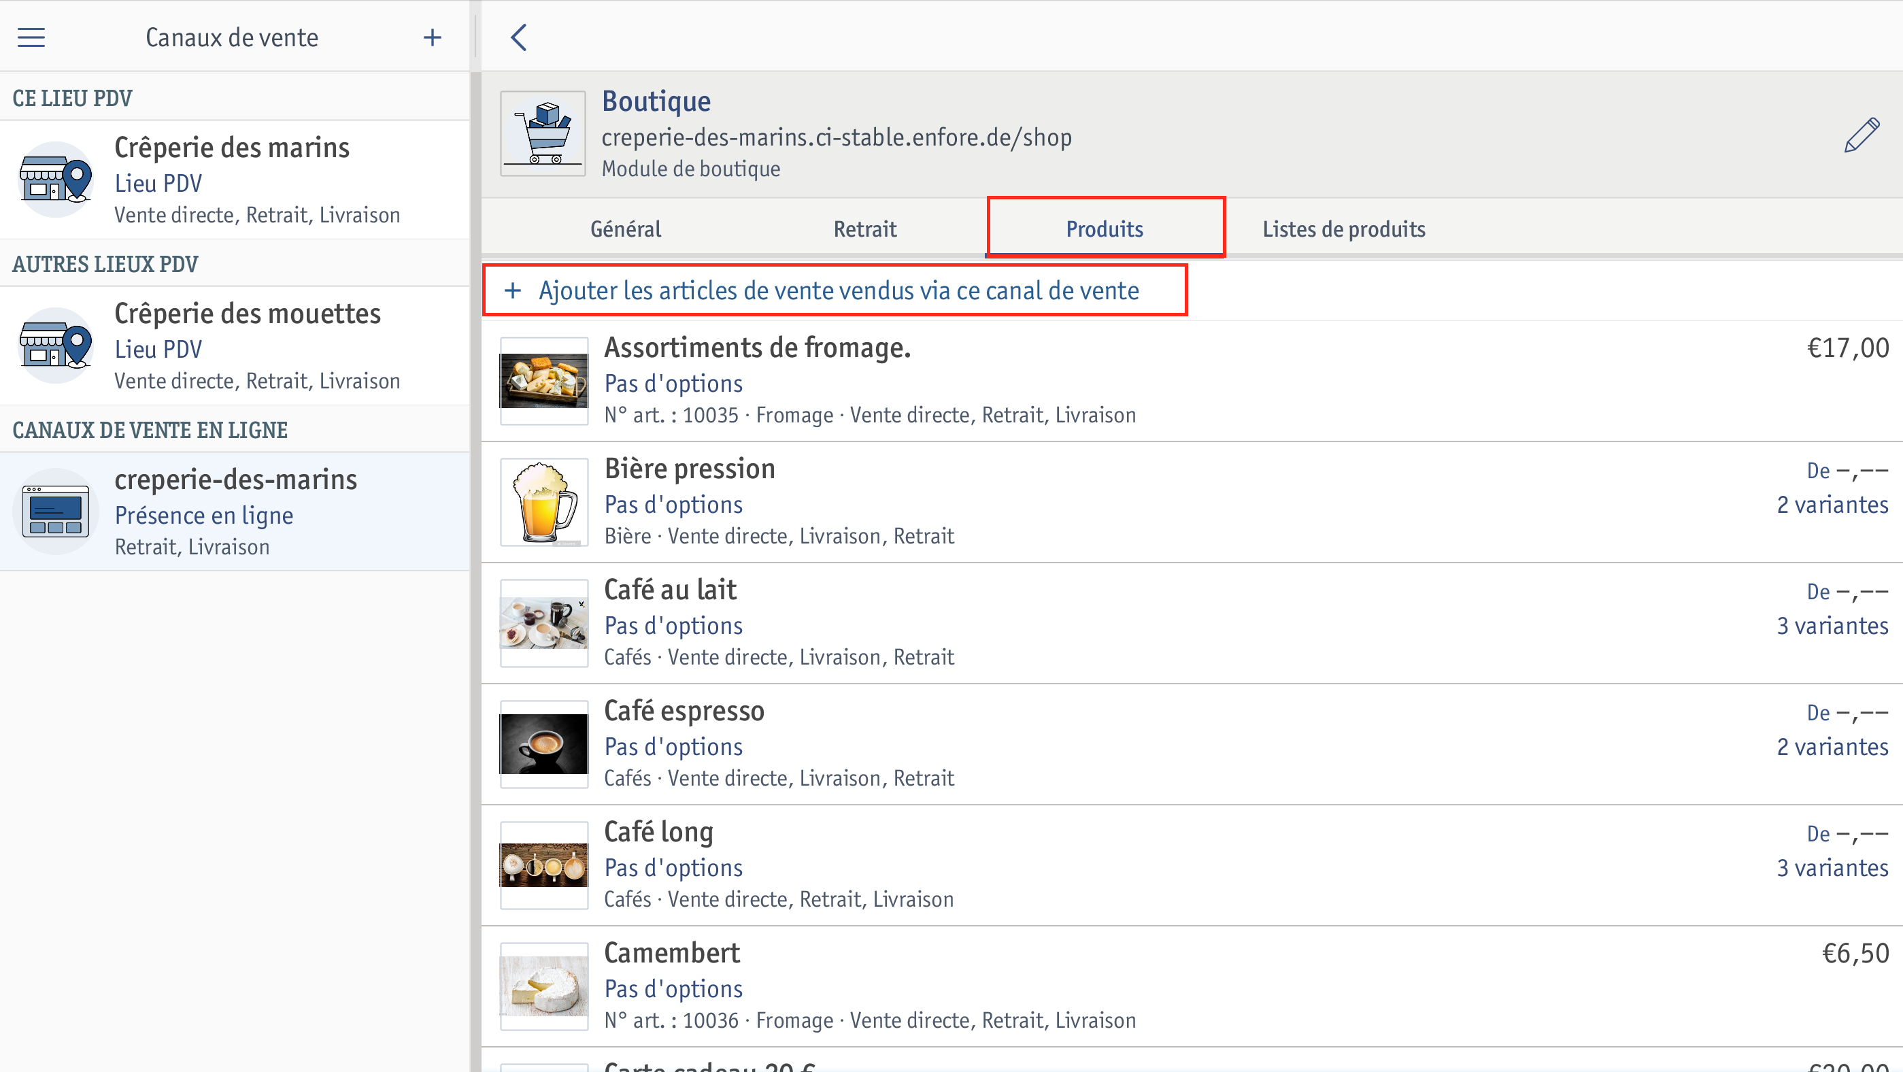Image resolution: width=1903 pixels, height=1072 pixels.
Task: Click the Boutique shopping cart icon
Action: [543, 134]
